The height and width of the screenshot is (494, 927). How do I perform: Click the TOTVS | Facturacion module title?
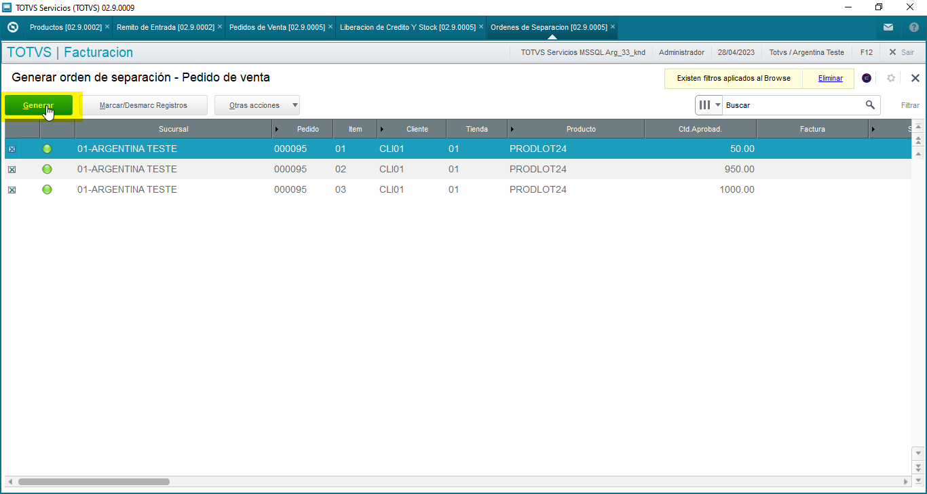click(70, 52)
